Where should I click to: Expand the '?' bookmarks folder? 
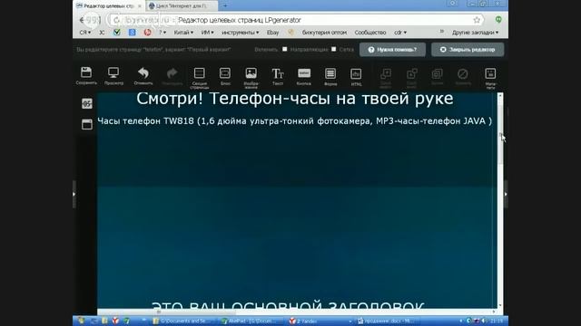coord(162,33)
